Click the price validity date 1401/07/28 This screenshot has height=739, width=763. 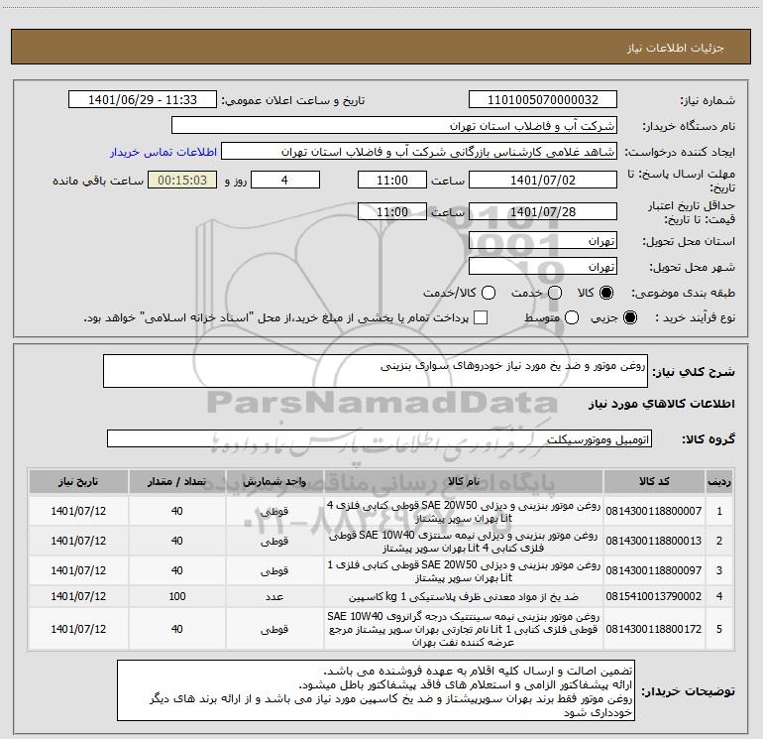(x=543, y=212)
